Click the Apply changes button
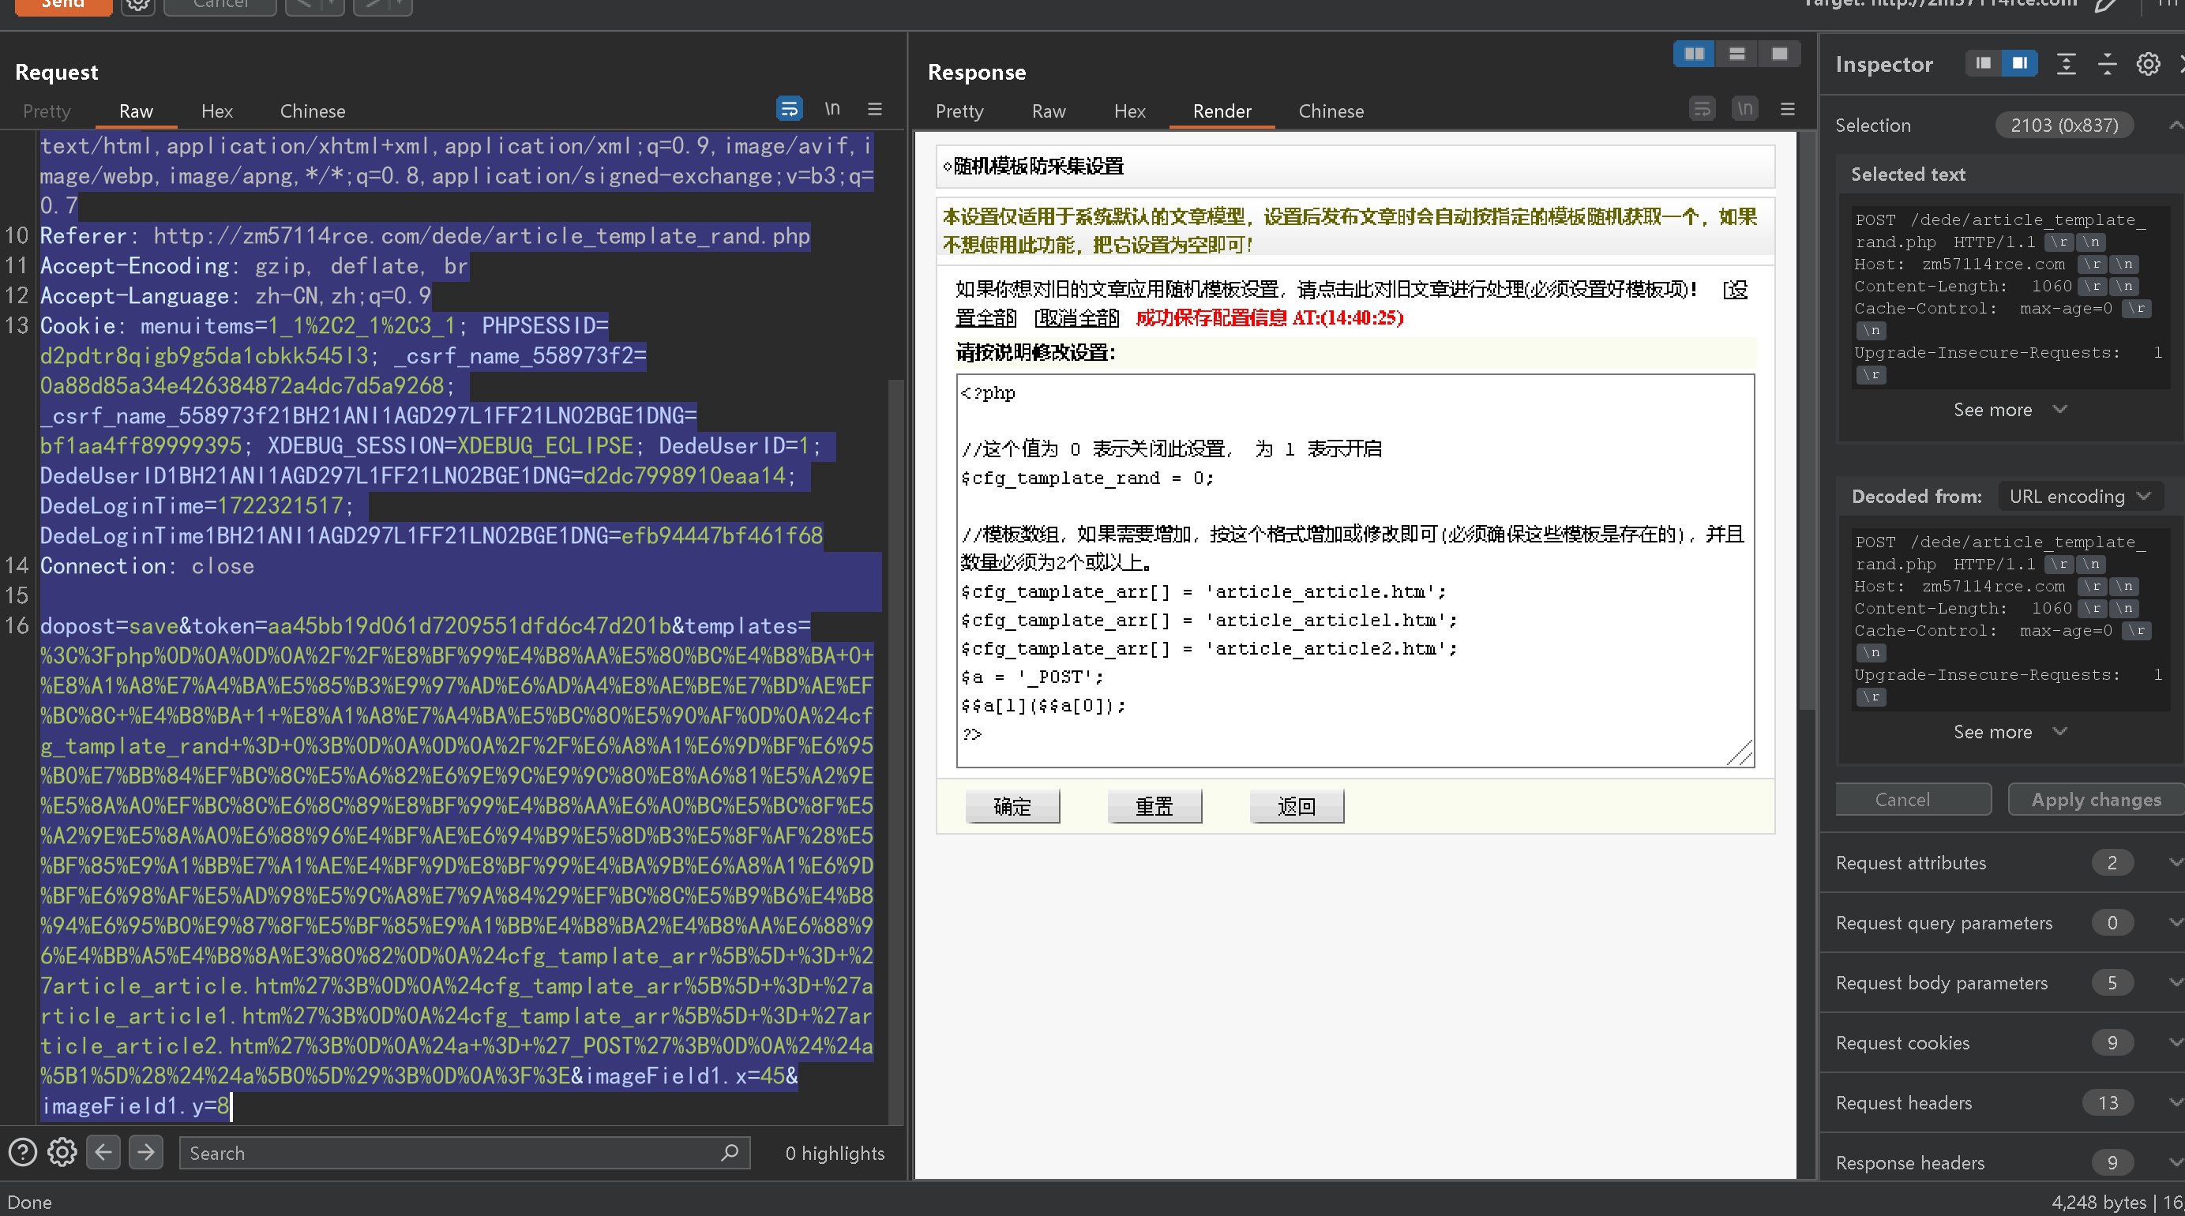Screen dimensions: 2185x1216 point(2095,800)
